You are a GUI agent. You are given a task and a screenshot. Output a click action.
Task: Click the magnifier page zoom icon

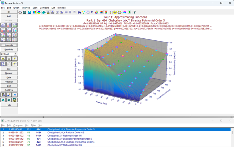tap(3, 64)
